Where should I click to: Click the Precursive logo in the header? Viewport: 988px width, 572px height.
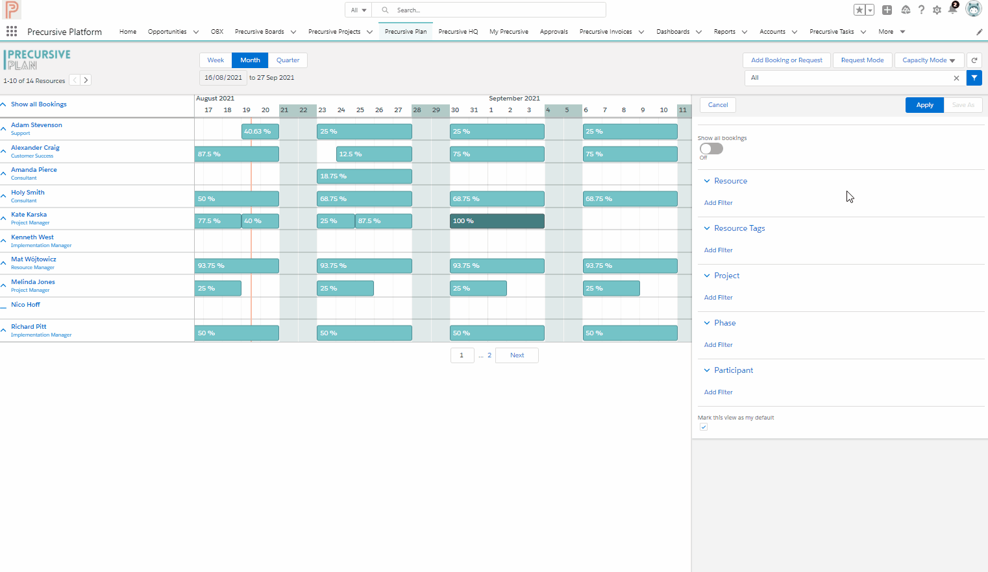[12, 10]
